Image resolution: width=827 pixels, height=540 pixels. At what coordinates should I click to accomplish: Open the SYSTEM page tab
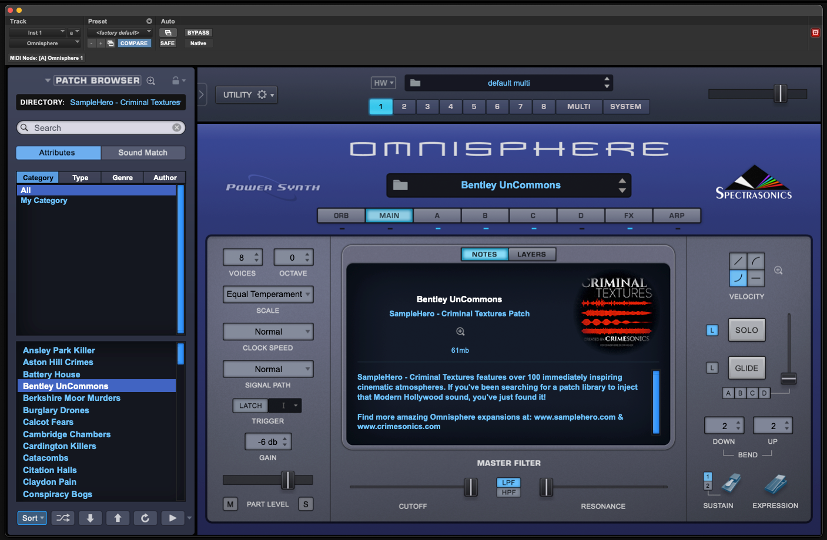pyautogui.click(x=626, y=106)
